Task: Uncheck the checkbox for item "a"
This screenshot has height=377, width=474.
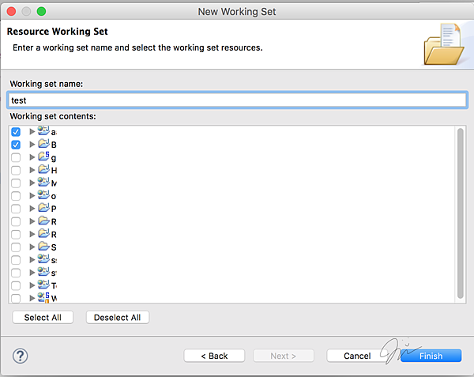Action: 16,131
